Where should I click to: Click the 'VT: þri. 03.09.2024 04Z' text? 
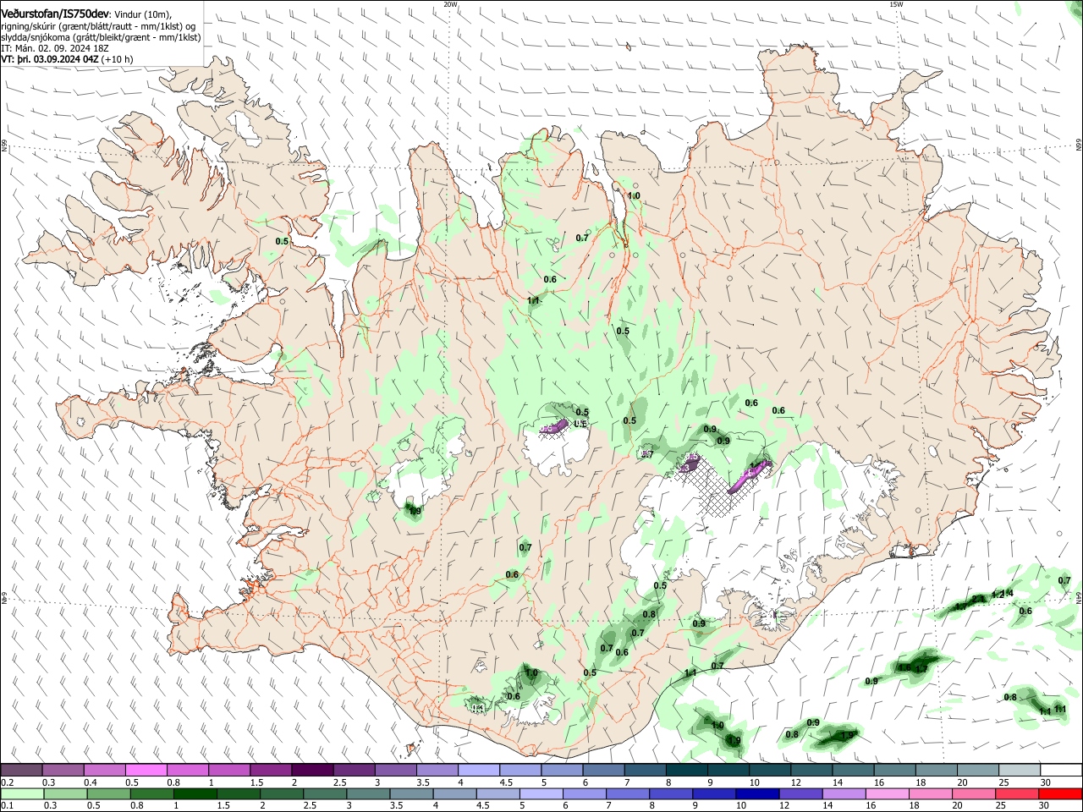pyautogui.click(x=50, y=60)
